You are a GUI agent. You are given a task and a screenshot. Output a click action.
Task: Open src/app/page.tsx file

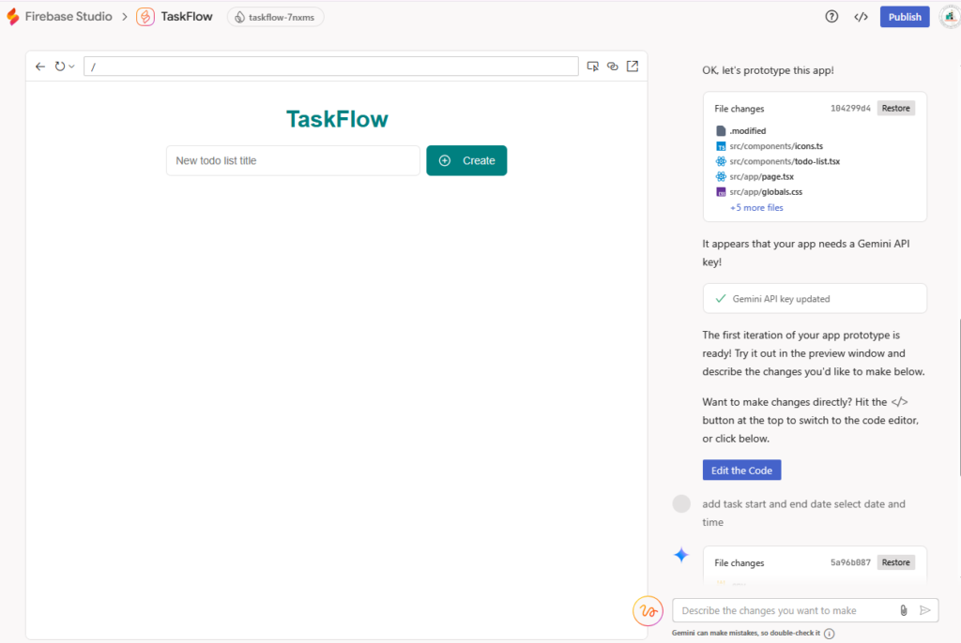click(x=761, y=176)
